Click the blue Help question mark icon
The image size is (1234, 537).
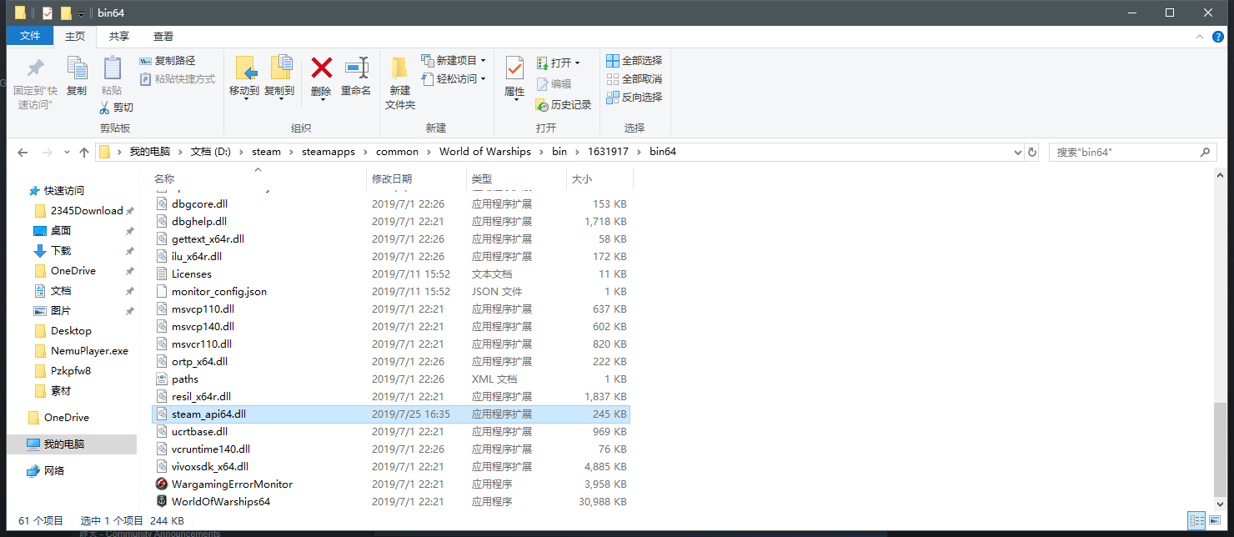pyautogui.click(x=1218, y=37)
